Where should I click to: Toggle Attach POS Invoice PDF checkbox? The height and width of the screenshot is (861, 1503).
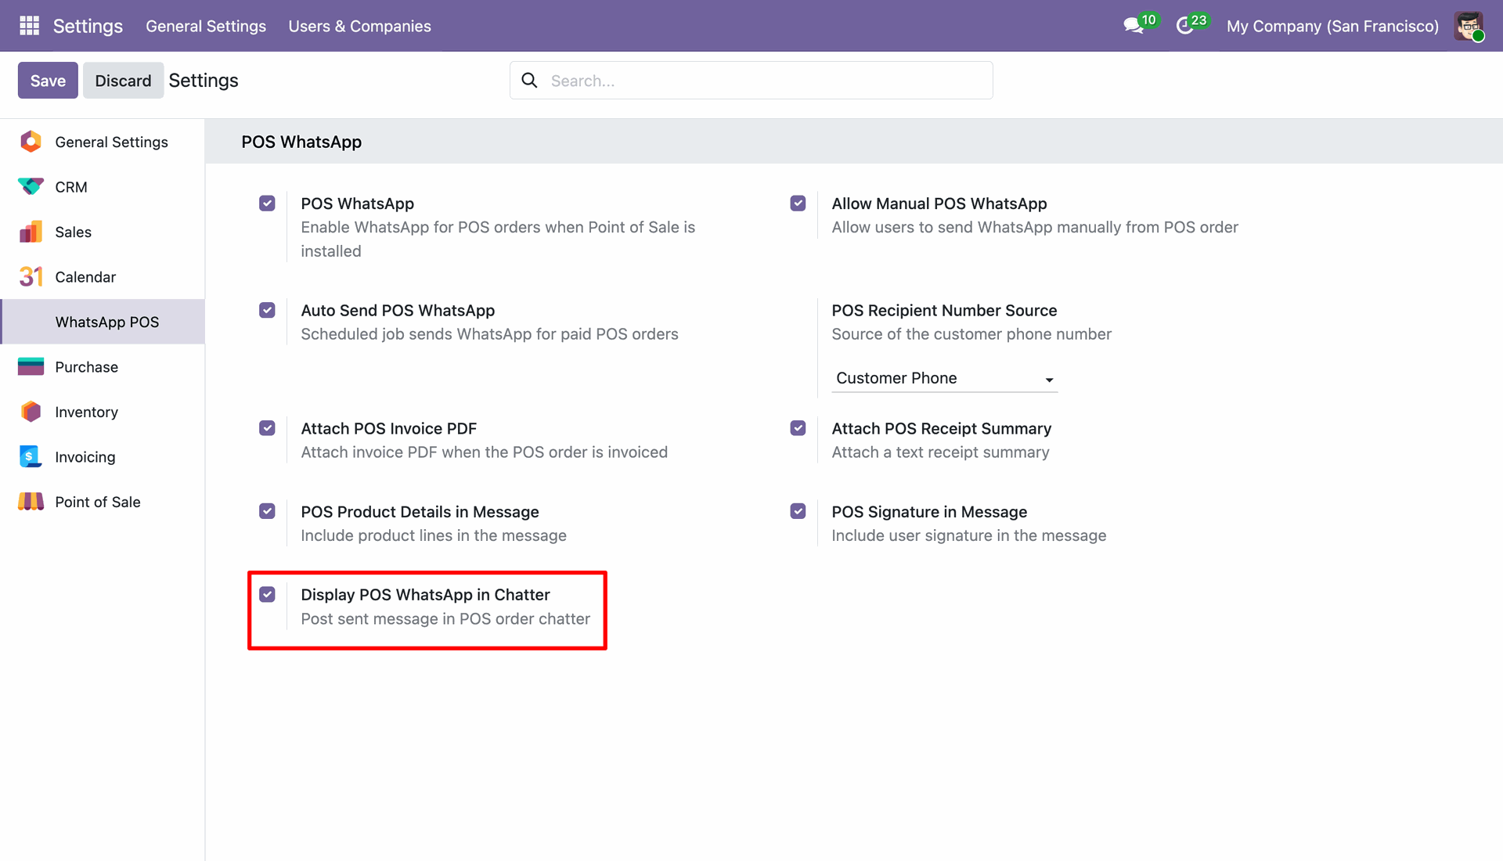[x=267, y=428]
